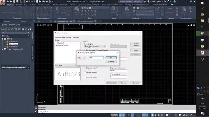Open the Проект ribbon tab
This screenshot has width=209, height=117.
[x=40, y=5]
